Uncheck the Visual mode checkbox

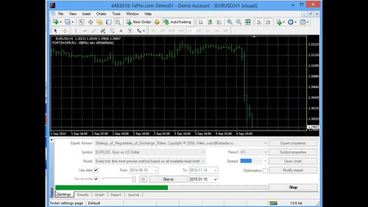96,179
